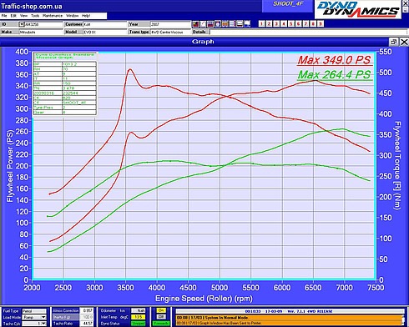Click the message log scrollbar
Screen dimensions: 409x327
[x=403, y=320]
